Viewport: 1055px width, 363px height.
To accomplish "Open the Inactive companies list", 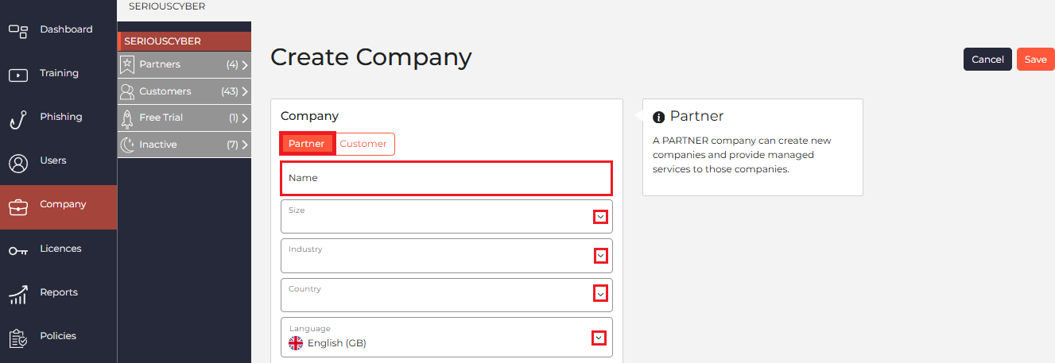I will pos(184,145).
